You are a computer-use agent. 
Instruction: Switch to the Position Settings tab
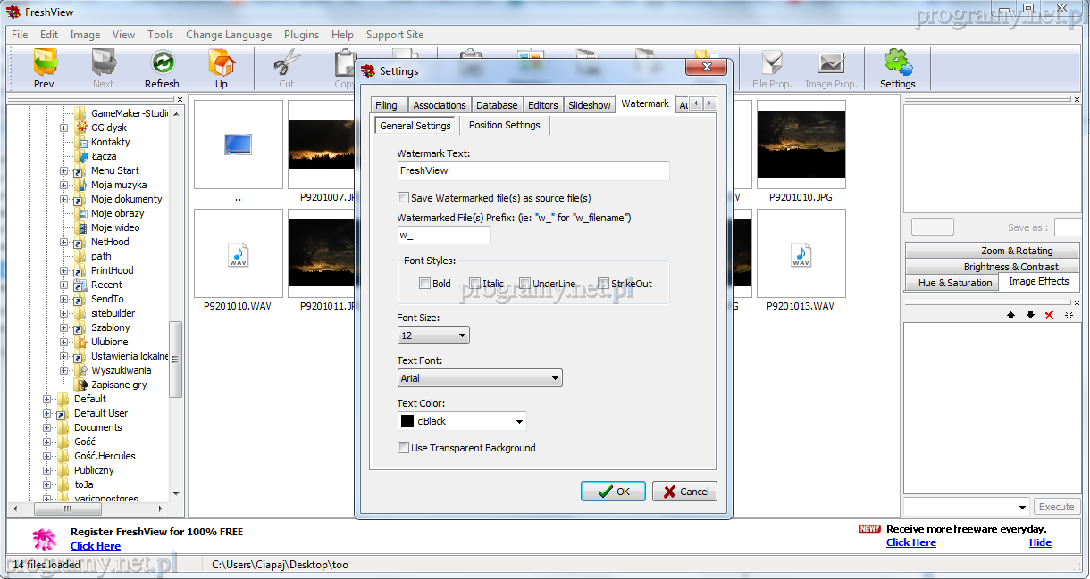504,126
